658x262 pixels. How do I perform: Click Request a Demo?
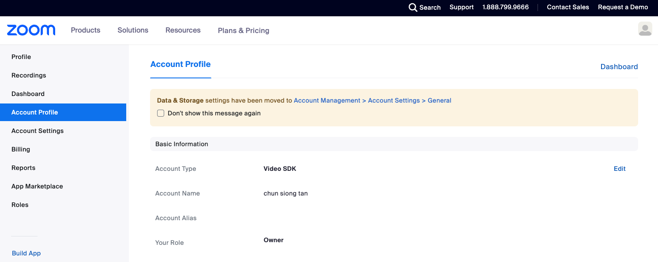[x=623, y=7]
